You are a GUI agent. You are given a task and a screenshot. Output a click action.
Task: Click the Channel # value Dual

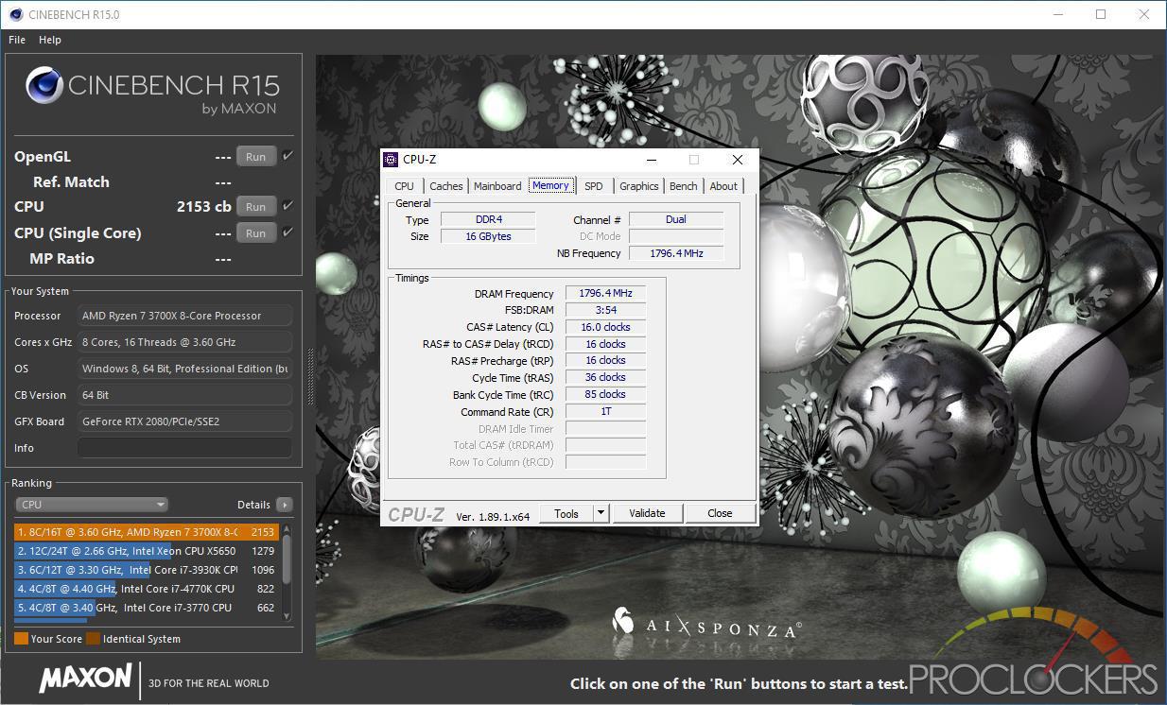pyautogui.click(x=676, y=219)
